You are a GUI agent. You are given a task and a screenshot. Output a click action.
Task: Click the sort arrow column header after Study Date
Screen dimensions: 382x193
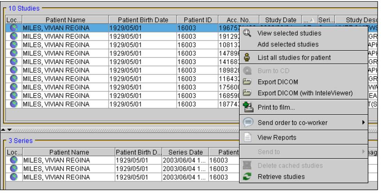(x=309, y=20)
